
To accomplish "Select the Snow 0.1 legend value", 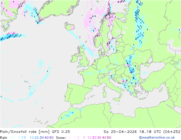I will click(68, 138).
